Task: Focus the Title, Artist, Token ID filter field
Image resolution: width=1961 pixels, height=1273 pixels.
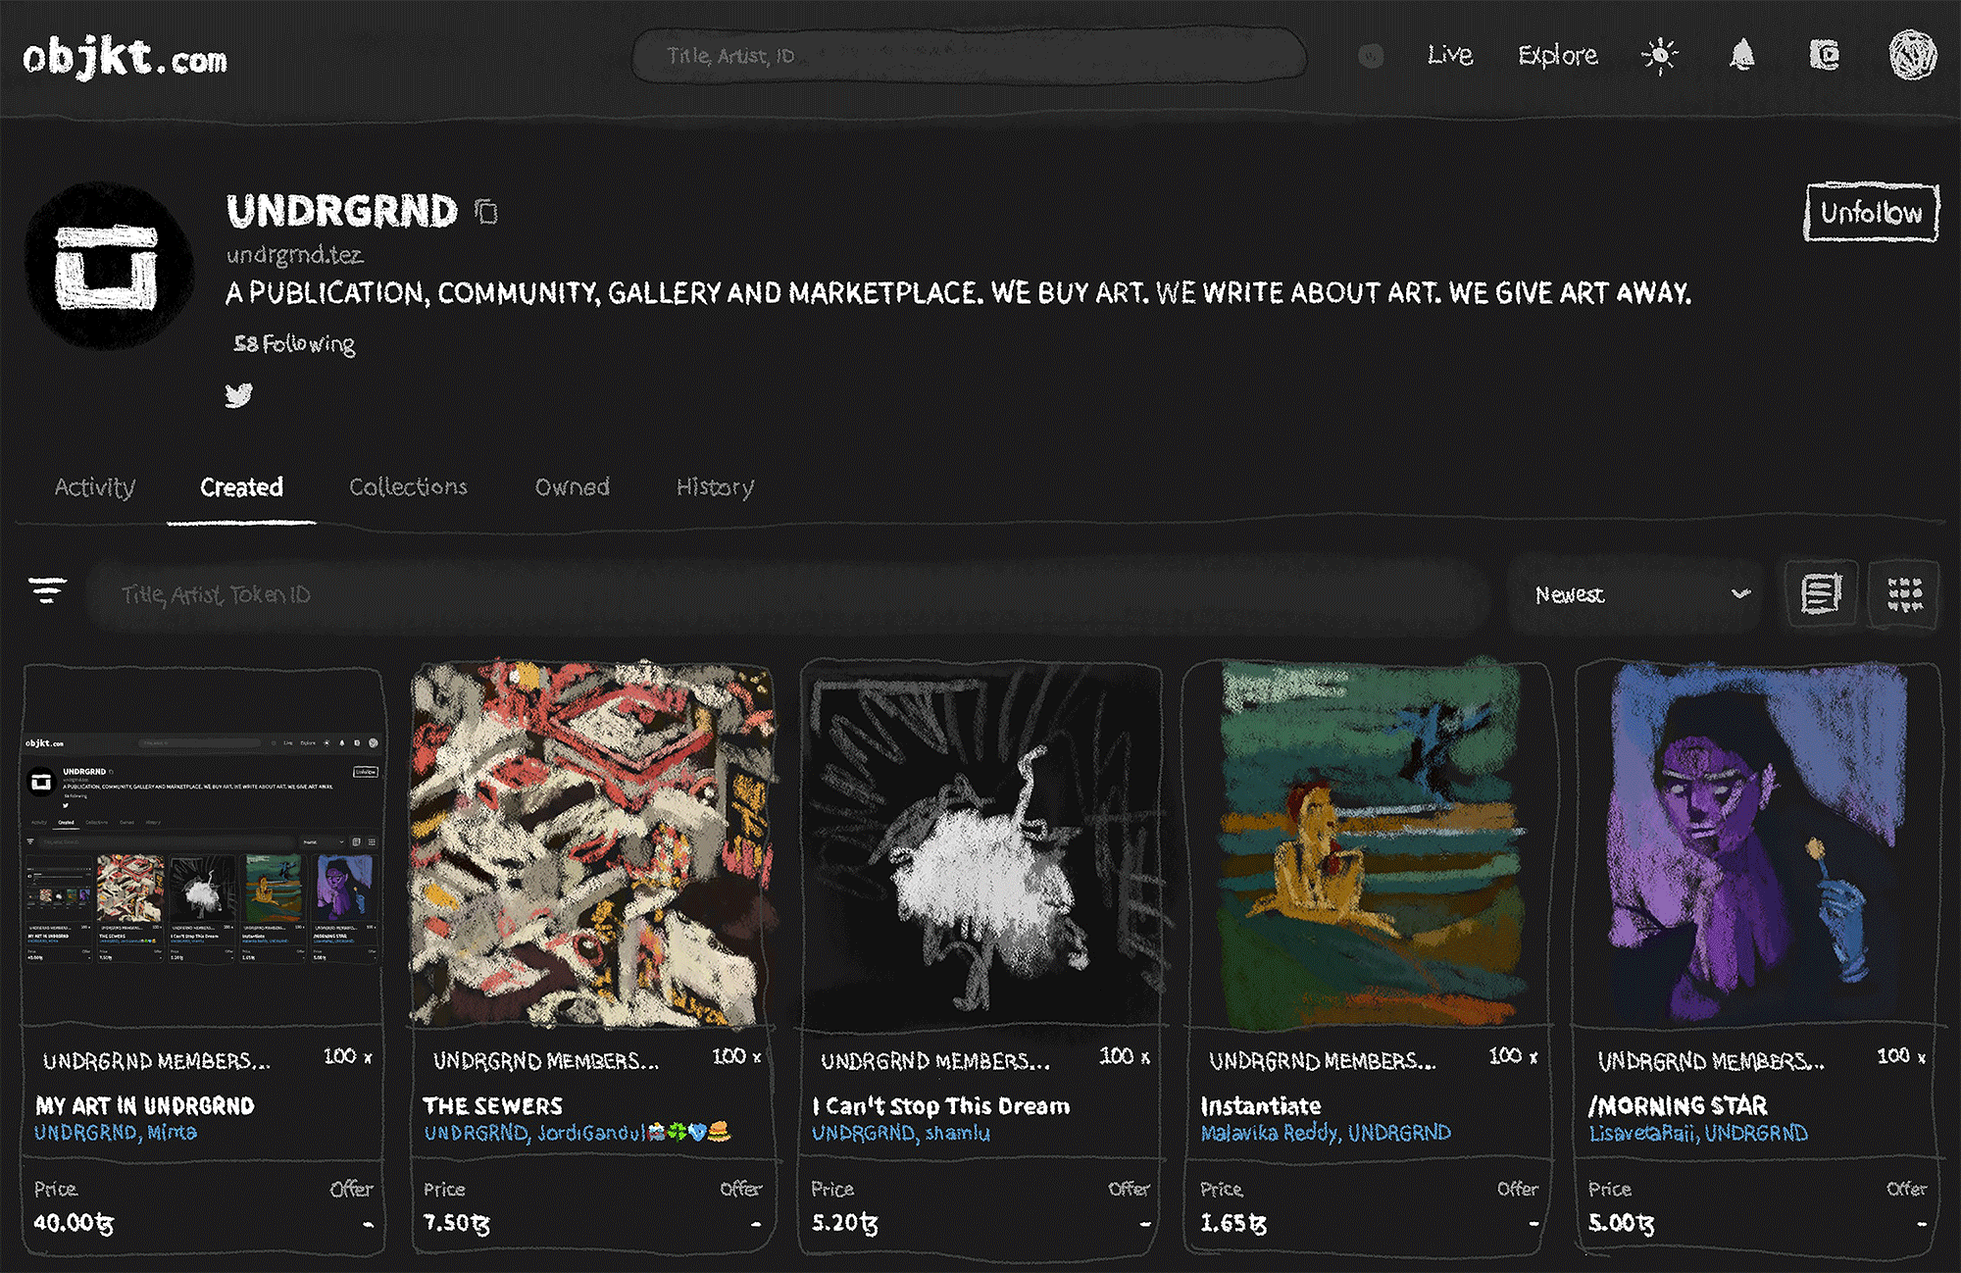Action: pyautogui.click(x=789, y=594)
